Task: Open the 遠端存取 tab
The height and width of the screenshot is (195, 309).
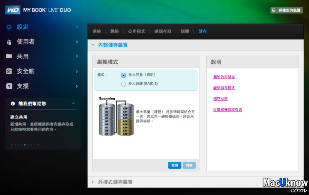Action: point(163,31)
